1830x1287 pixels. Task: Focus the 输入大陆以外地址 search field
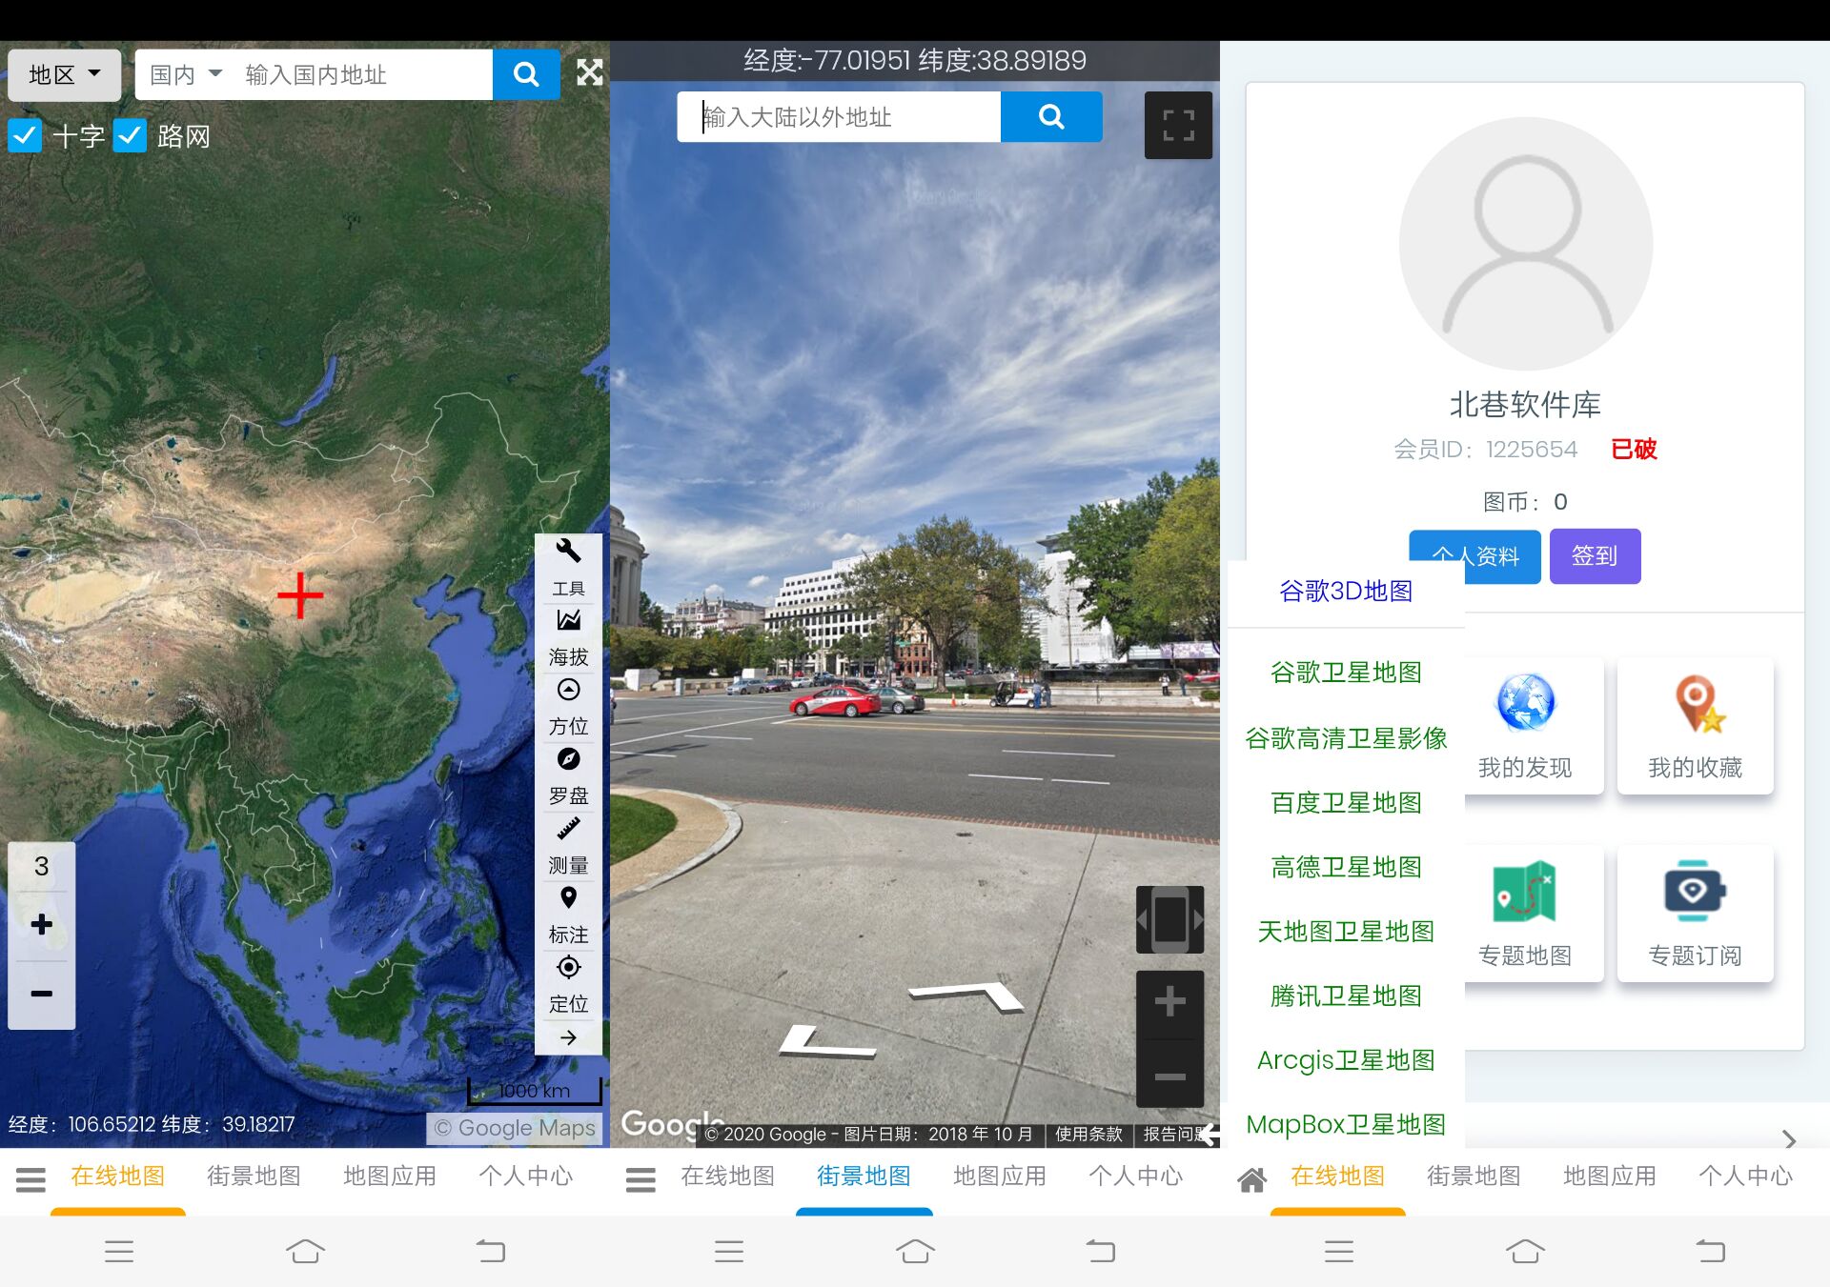tap(839, 117)
